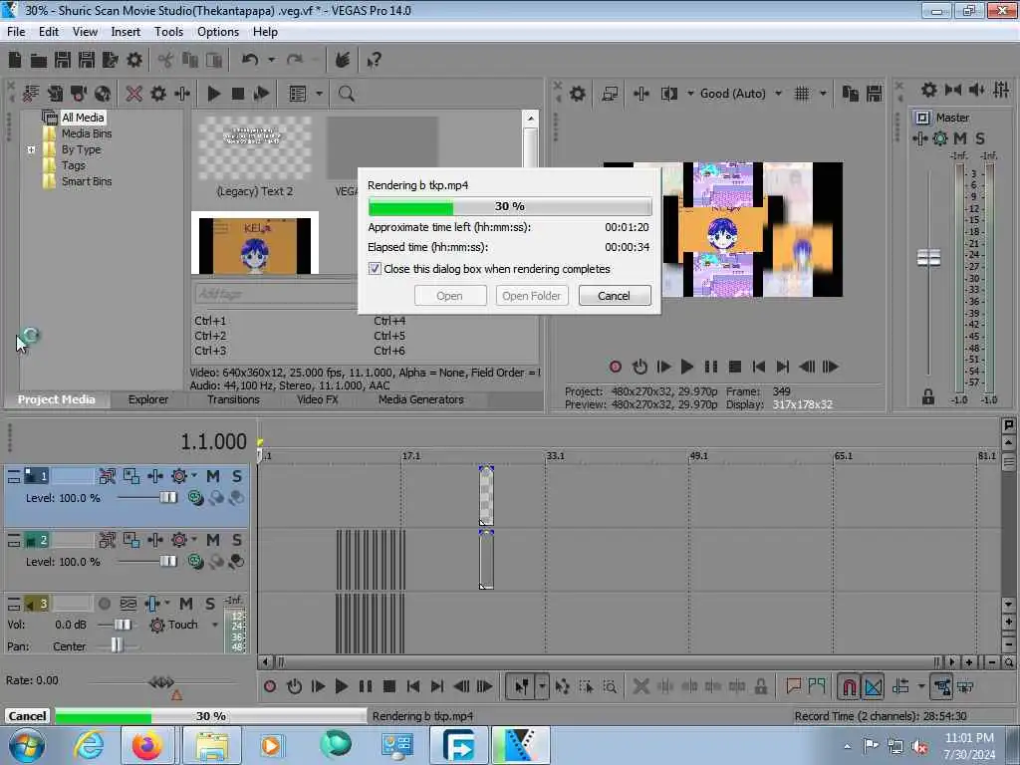Open Video Preview settings gear icon
The image size is (1020, 765).
[577, 94]
